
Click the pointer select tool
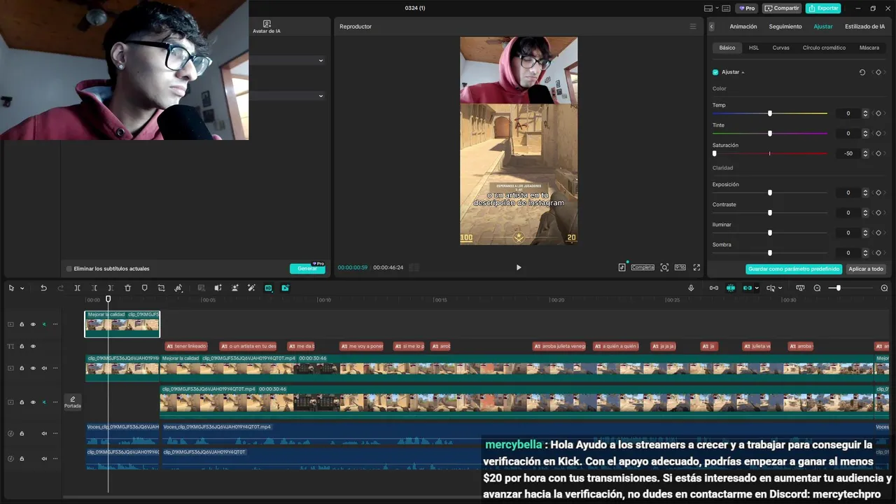[x=11, y=288]
